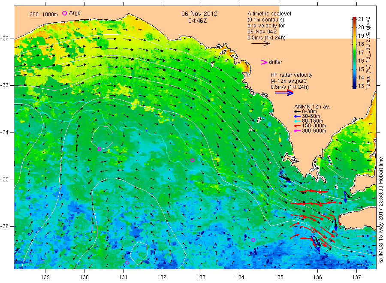Click the '© IMOS 15-May-2017 23:53:00 Hobart time' credit

point(380,210)
